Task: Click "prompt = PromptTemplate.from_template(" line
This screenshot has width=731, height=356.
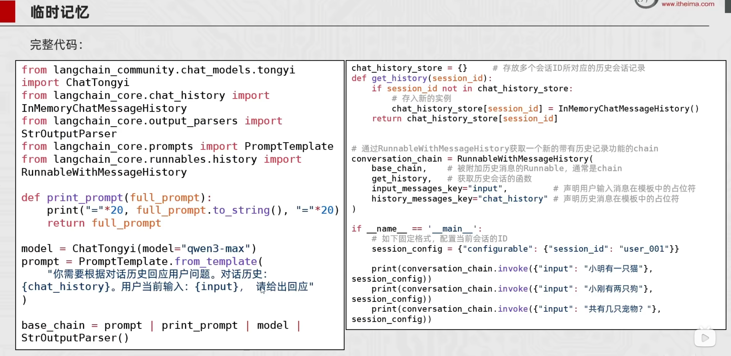Action: (142, 261)
